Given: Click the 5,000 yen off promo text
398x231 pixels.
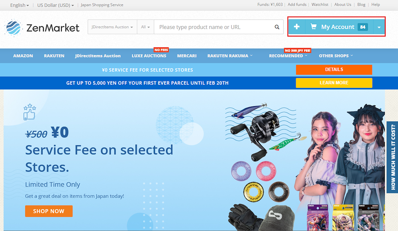Looking at the screenshot, I should tap(147, 83).
